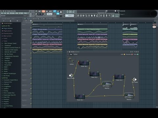The image size is (158, 118).
Task: Switch to the Surface tab in Patcher
Action: tap(75, 54)
